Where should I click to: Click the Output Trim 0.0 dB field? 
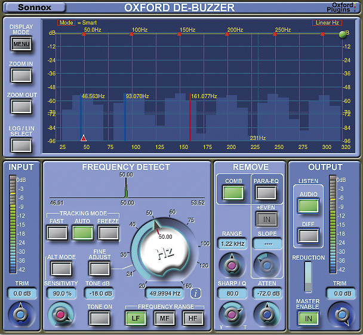pyautogui.click(x=342, y=294)
